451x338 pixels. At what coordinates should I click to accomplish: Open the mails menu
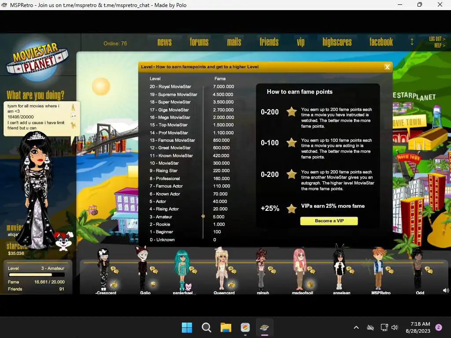point(234,42)
